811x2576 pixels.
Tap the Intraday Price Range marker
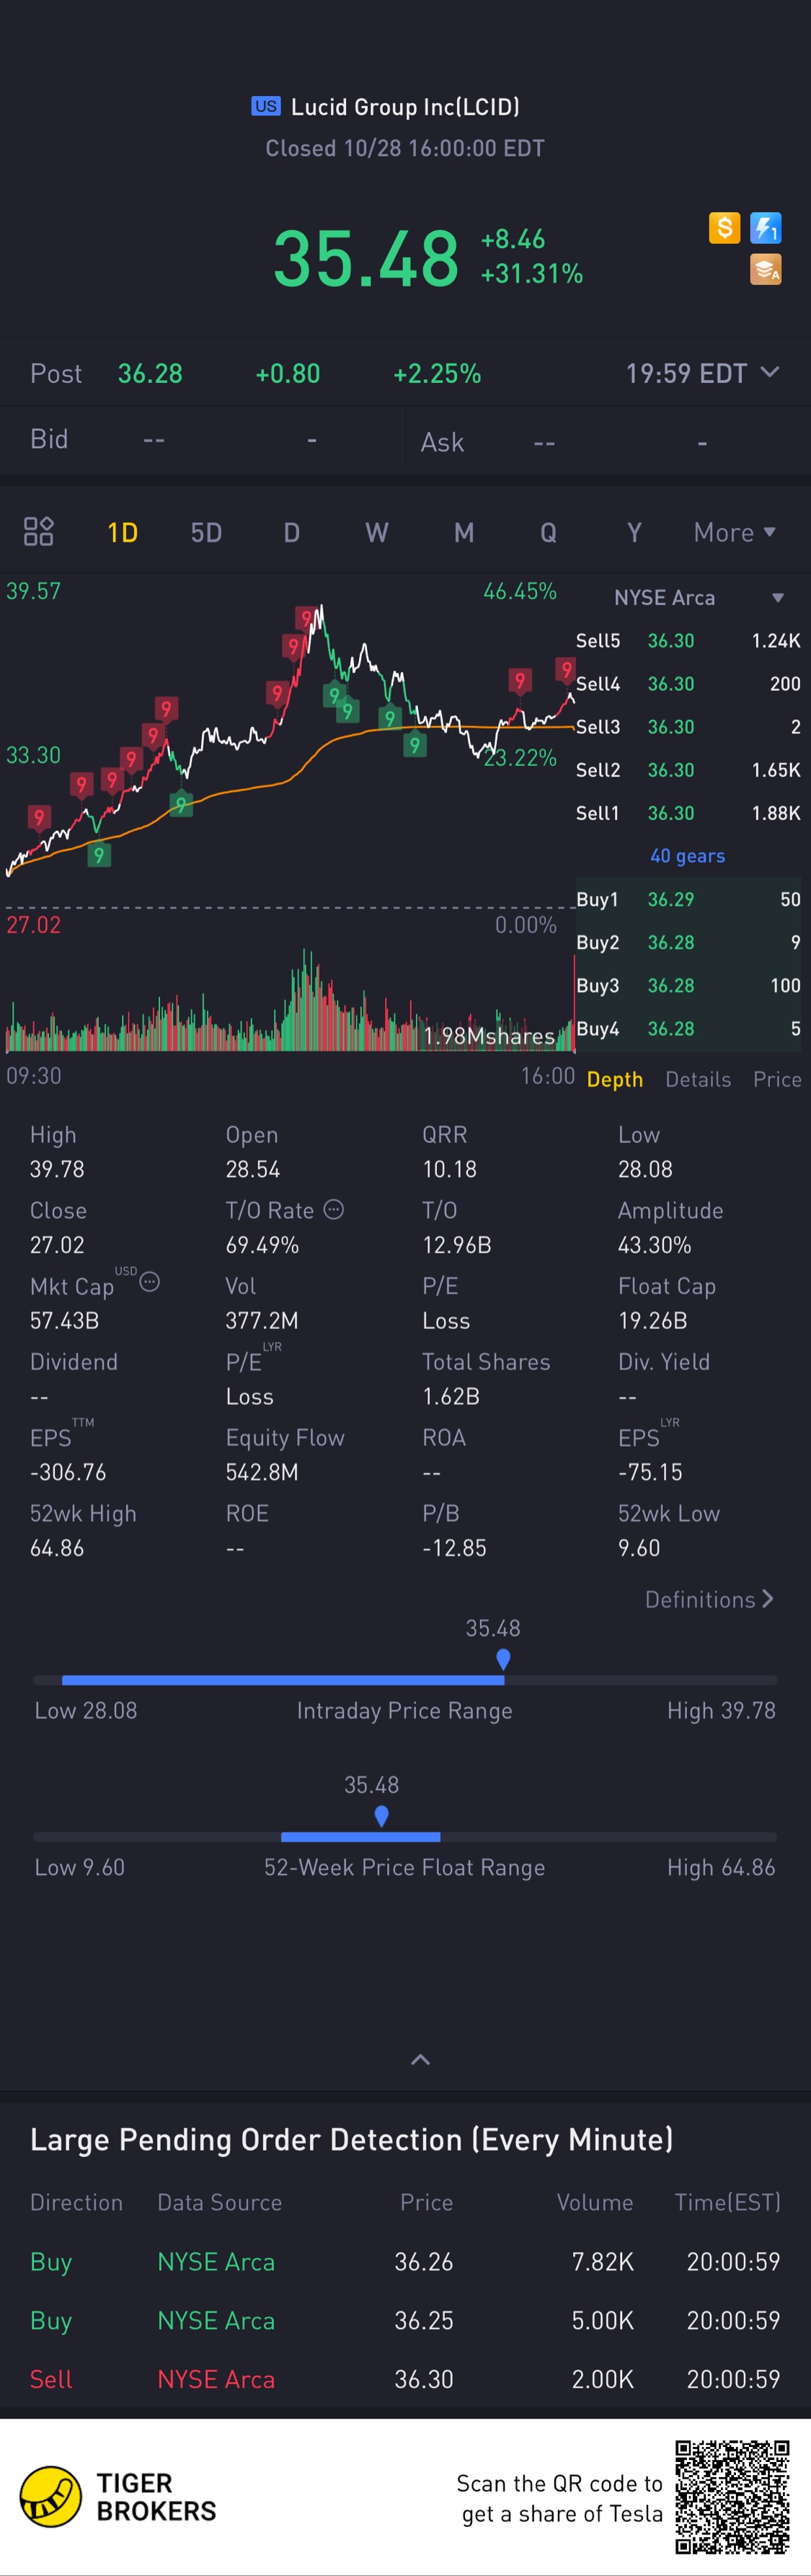tap(503, 1659)
